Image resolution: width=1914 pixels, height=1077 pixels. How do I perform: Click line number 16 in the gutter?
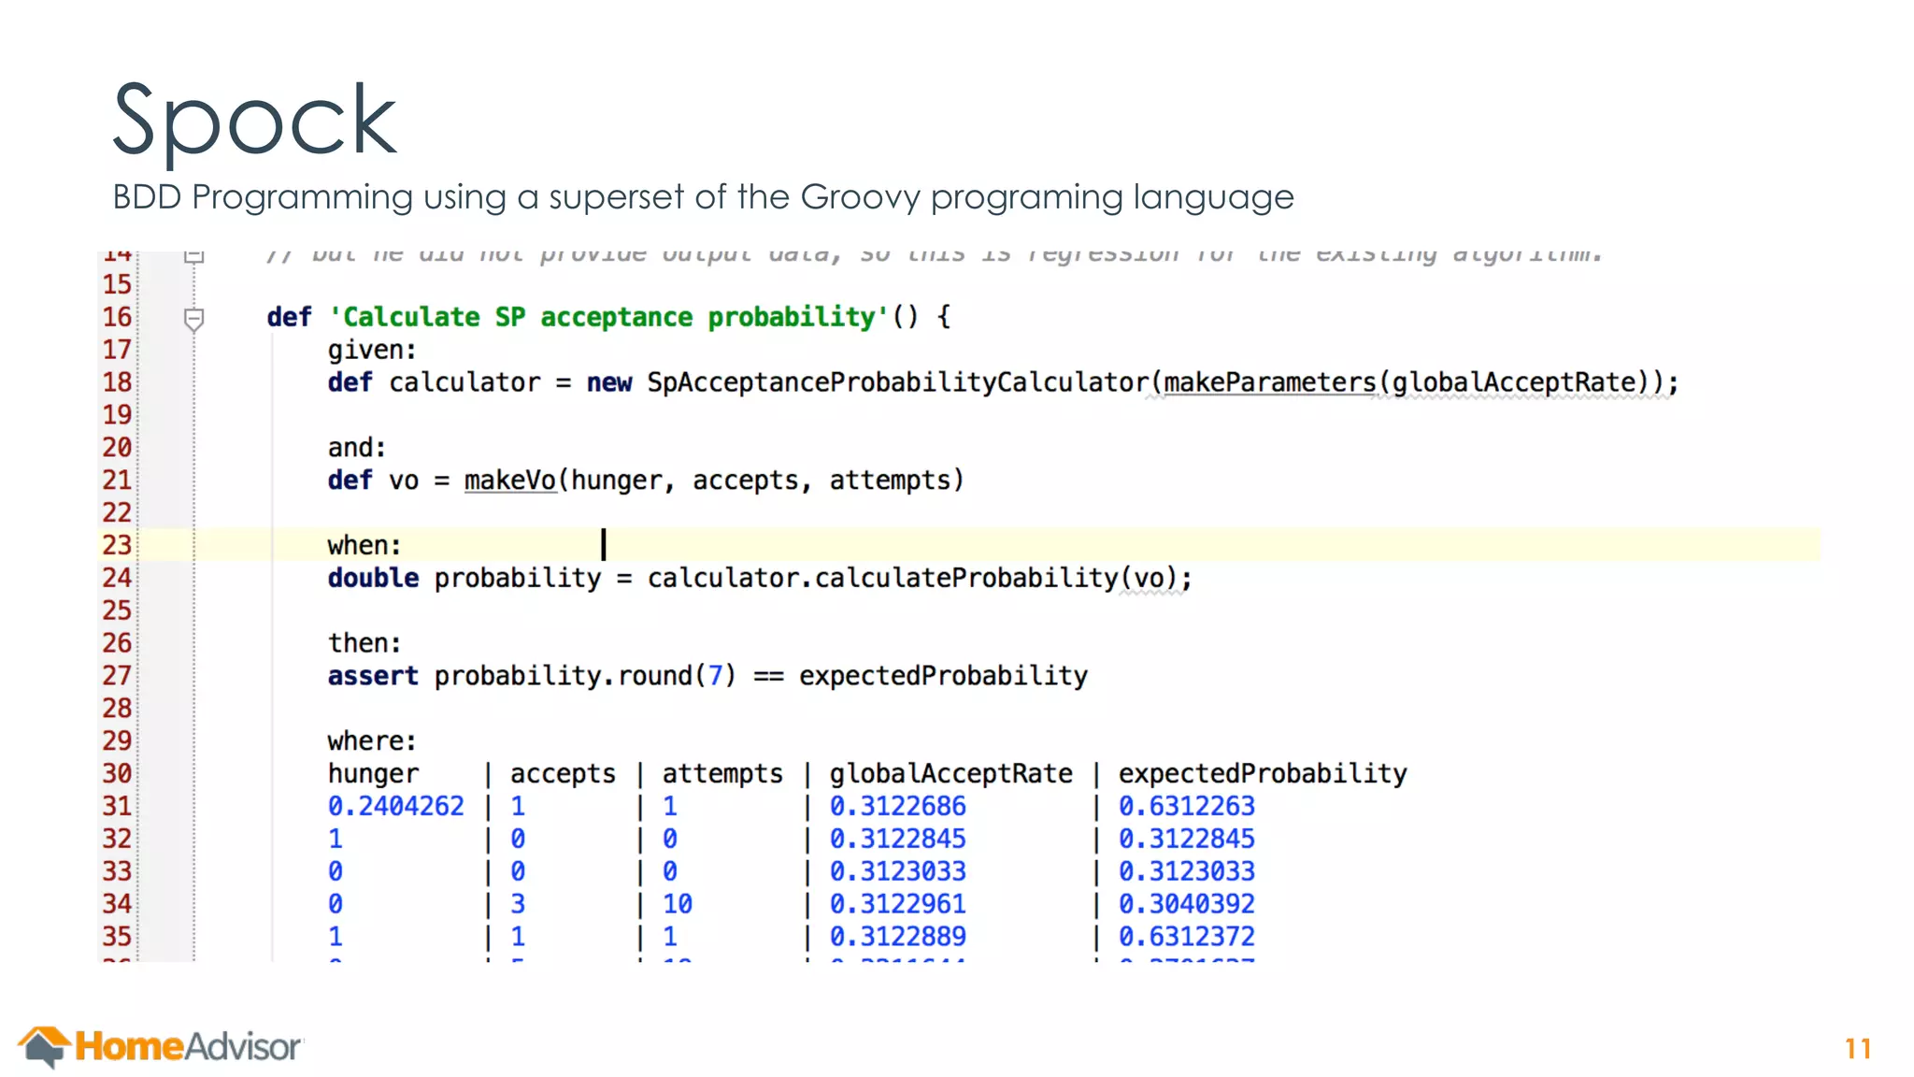(x=117, y=317)
